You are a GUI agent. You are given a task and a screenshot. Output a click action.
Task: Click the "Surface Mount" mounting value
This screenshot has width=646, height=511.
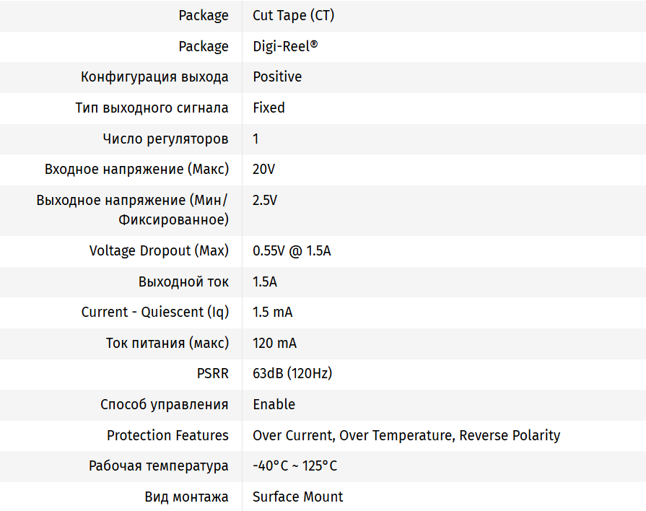(297, 497)
